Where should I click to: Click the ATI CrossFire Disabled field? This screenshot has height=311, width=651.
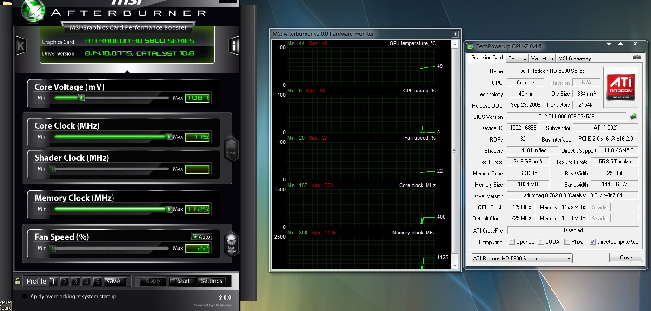(573, 230)
